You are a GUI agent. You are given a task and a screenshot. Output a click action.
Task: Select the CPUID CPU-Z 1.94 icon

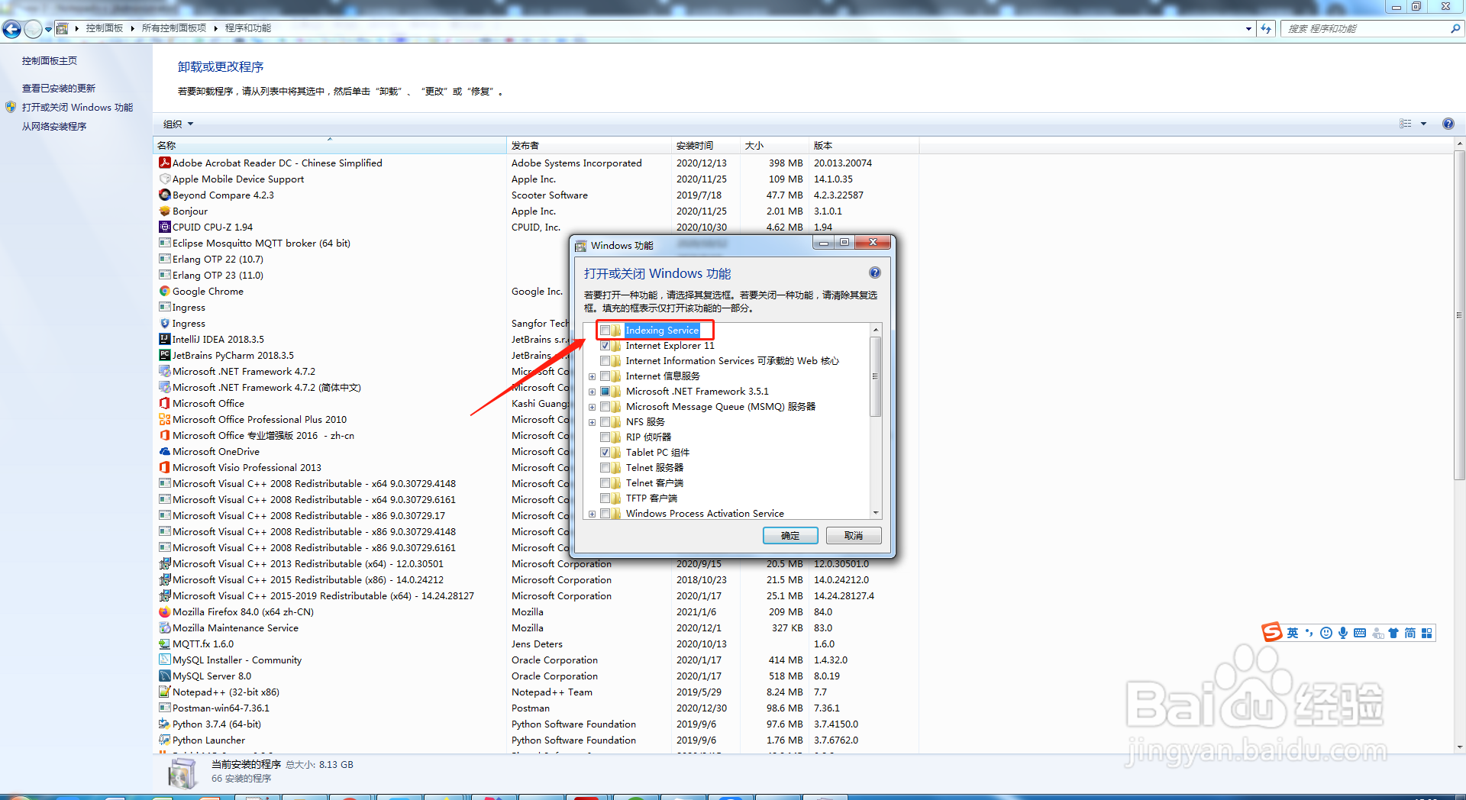pyautogui.click(x=164, y=227)
